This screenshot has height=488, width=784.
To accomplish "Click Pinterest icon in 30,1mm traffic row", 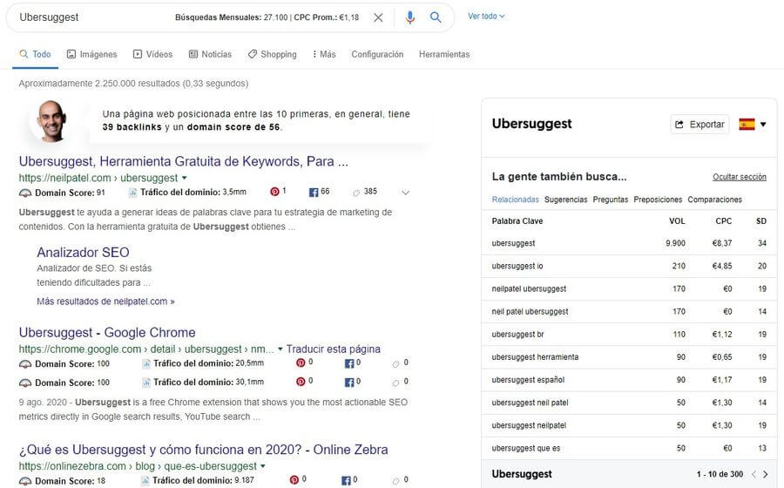I will click(301, 382).
